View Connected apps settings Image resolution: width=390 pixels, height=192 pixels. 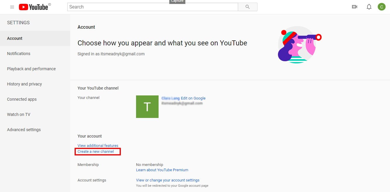click(x=22, y=99)
